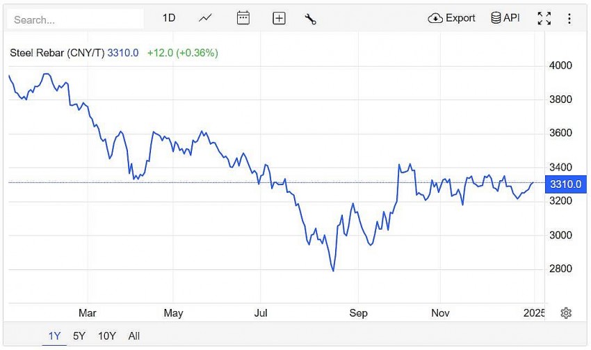Switch to the 10Y time range
The width and height of the screenshot is (591, 350).
click(x=107, y=336)
